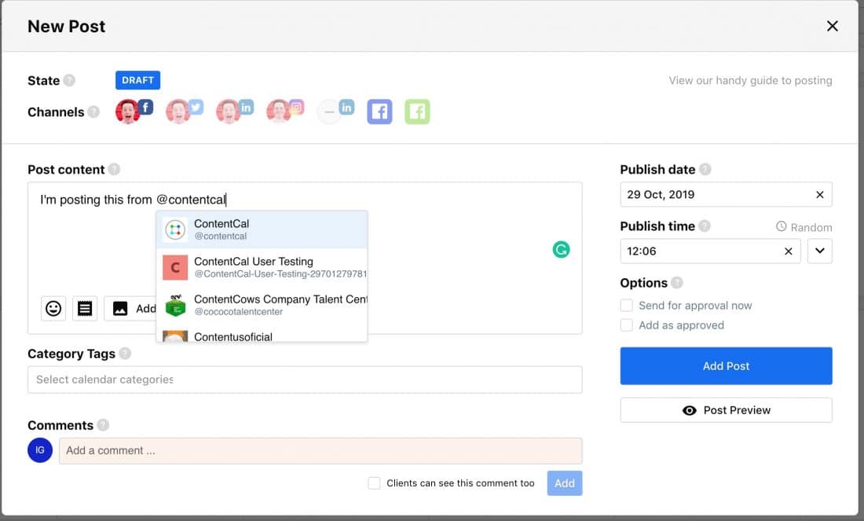The width and height of the screenshot is (864, 521).
Task: Expand the publish time dropdown arrow
Action: (x=820, y=251)
